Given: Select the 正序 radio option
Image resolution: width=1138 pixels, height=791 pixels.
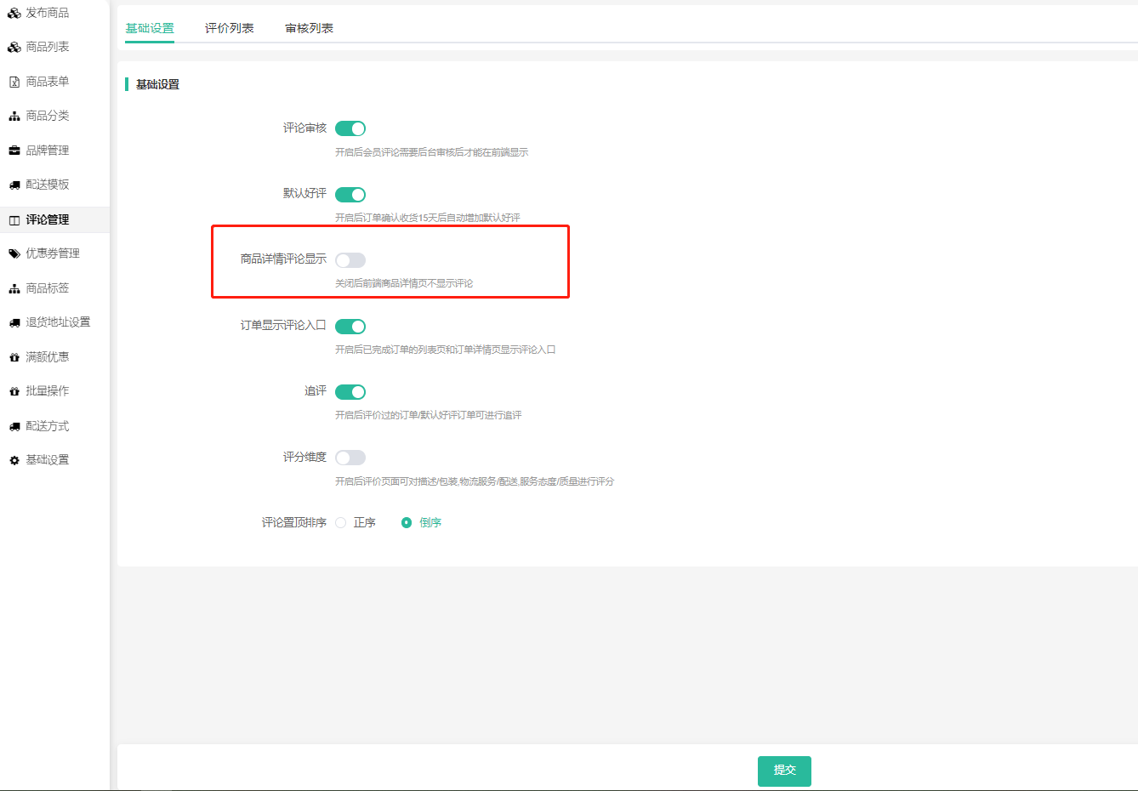Looking at the screenshot, I should click(341, 523).
